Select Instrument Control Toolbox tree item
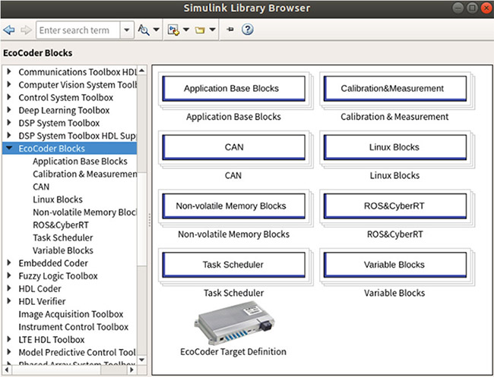Image resolution: width=494 pixels, height=377 pixels. pyautogui.click(x=74, y=327)
